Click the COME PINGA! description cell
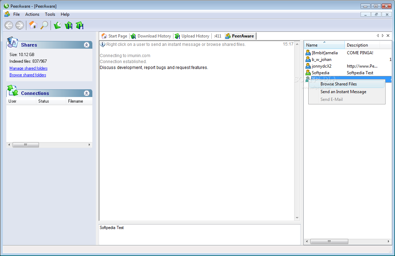 (x=360, y=53)
